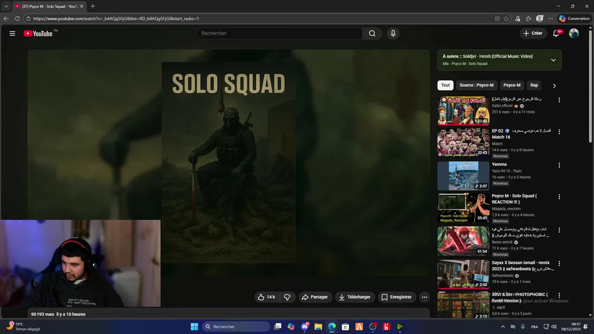Viewport: 594px width, 334px height.
Task: Open options for Yemma video
Action: click(x=559, y=165)
